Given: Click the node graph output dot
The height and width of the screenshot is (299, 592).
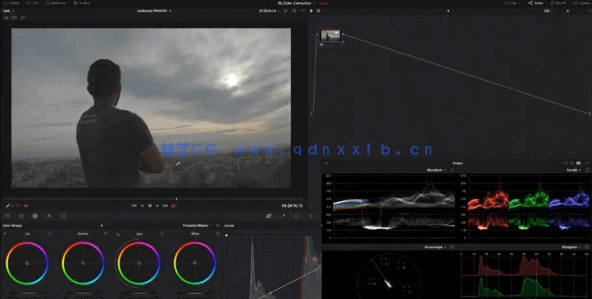Looking at the screenshot, I should click(x=589, y=114).
